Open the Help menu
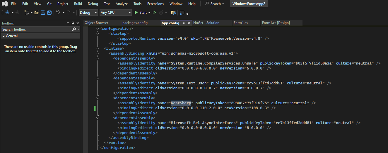 tap(192, 4)
